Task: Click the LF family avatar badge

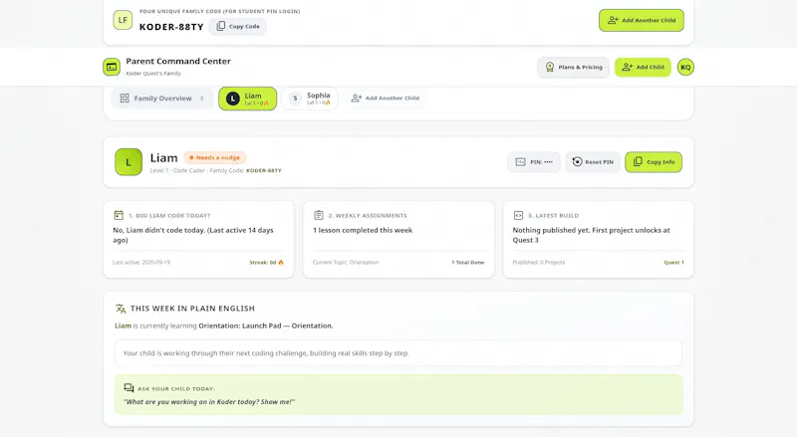Action: [x=123, y=20]
